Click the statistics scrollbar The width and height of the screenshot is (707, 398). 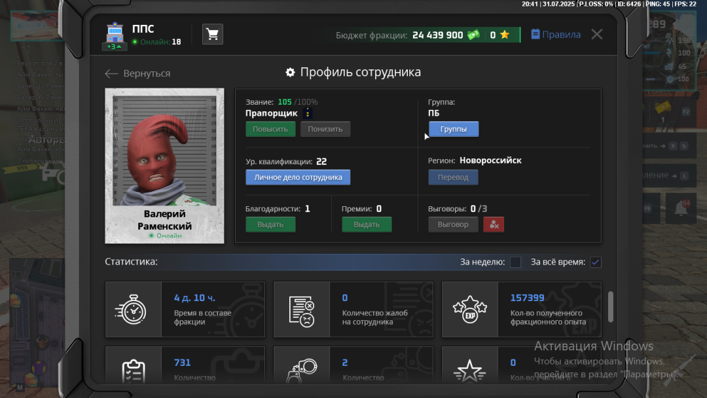coord(611,306)
